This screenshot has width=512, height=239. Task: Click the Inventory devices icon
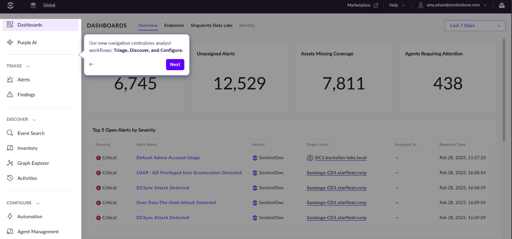10,148
